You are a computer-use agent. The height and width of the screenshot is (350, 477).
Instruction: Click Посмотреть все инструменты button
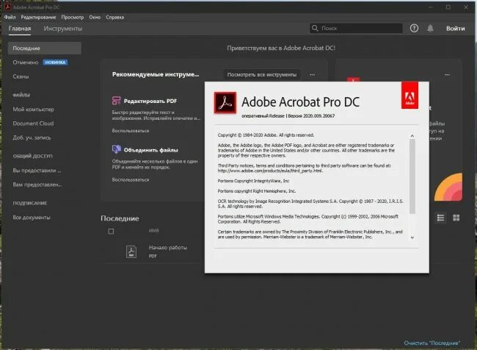click(x=262, y=75)
